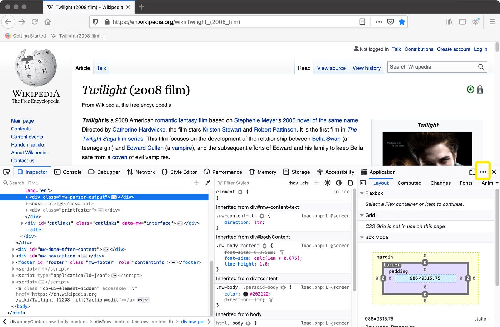Click the Wikipedia search magnifier icon
This screenshot has height=327, width=500.
[x=481, y=67]
